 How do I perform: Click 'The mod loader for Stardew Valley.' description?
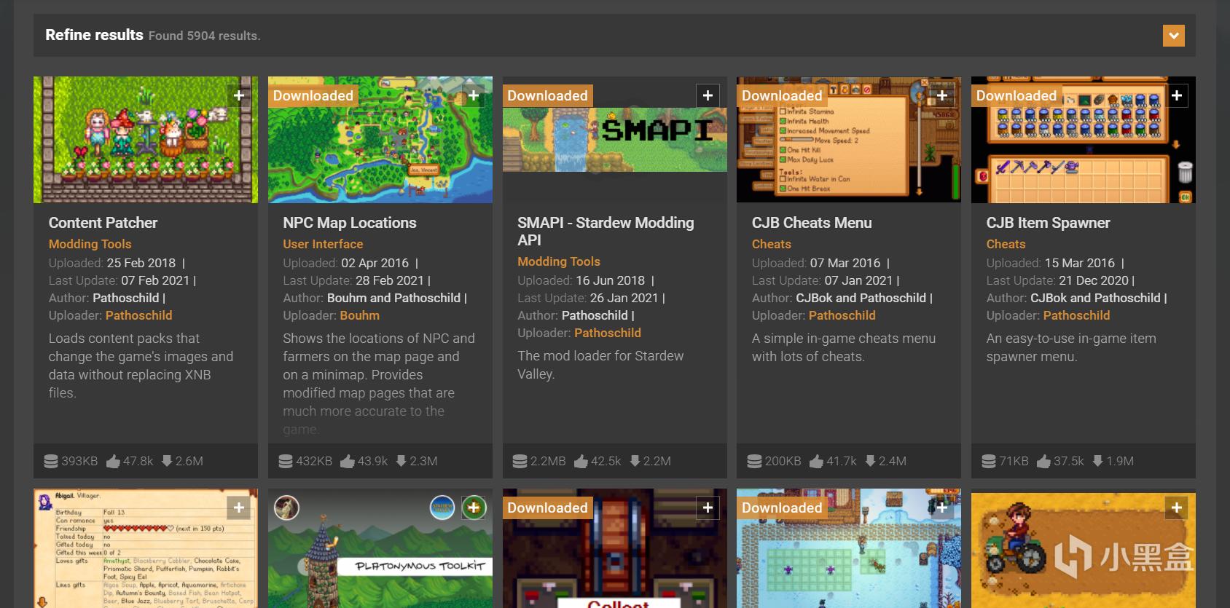(600, 365)
